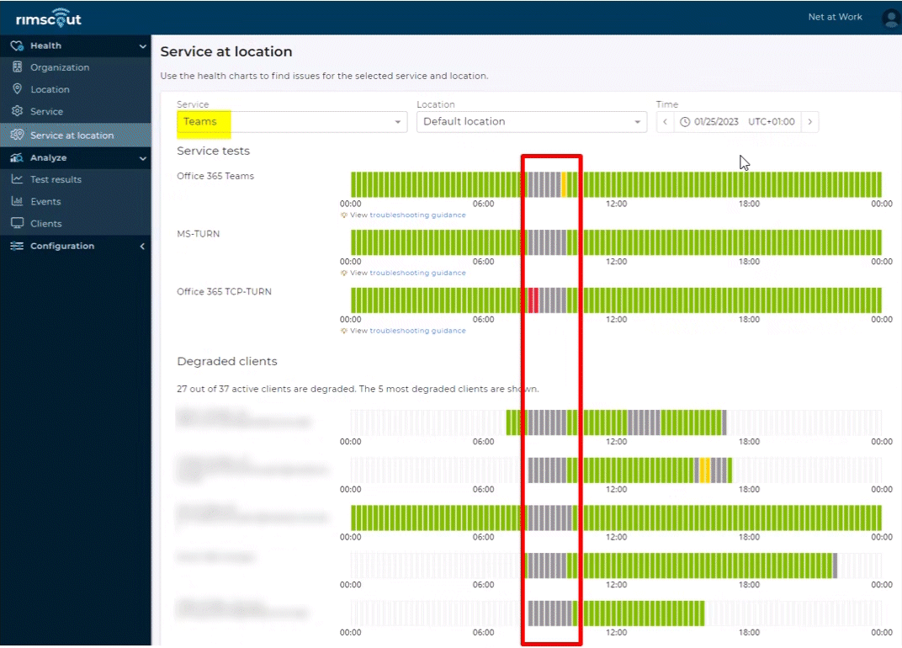Click the Office 365 Teams test label
The image size is (902, 648).
pyautogui.click(x=215, y=176)
